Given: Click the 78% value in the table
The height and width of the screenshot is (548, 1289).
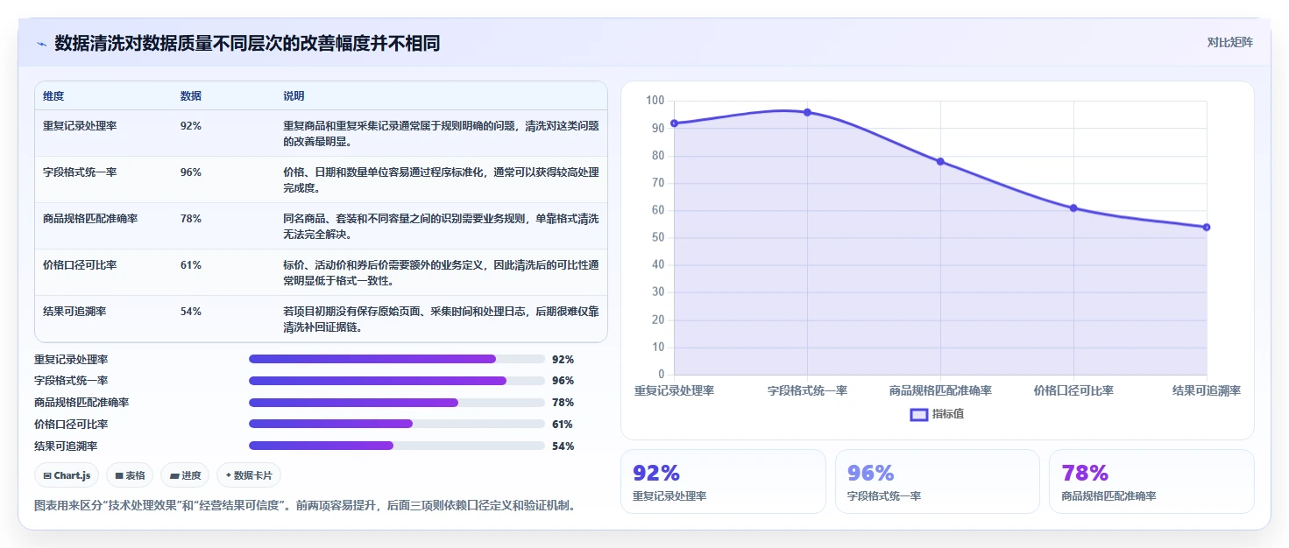Looking at the screenshot, I should click(191, 219).
